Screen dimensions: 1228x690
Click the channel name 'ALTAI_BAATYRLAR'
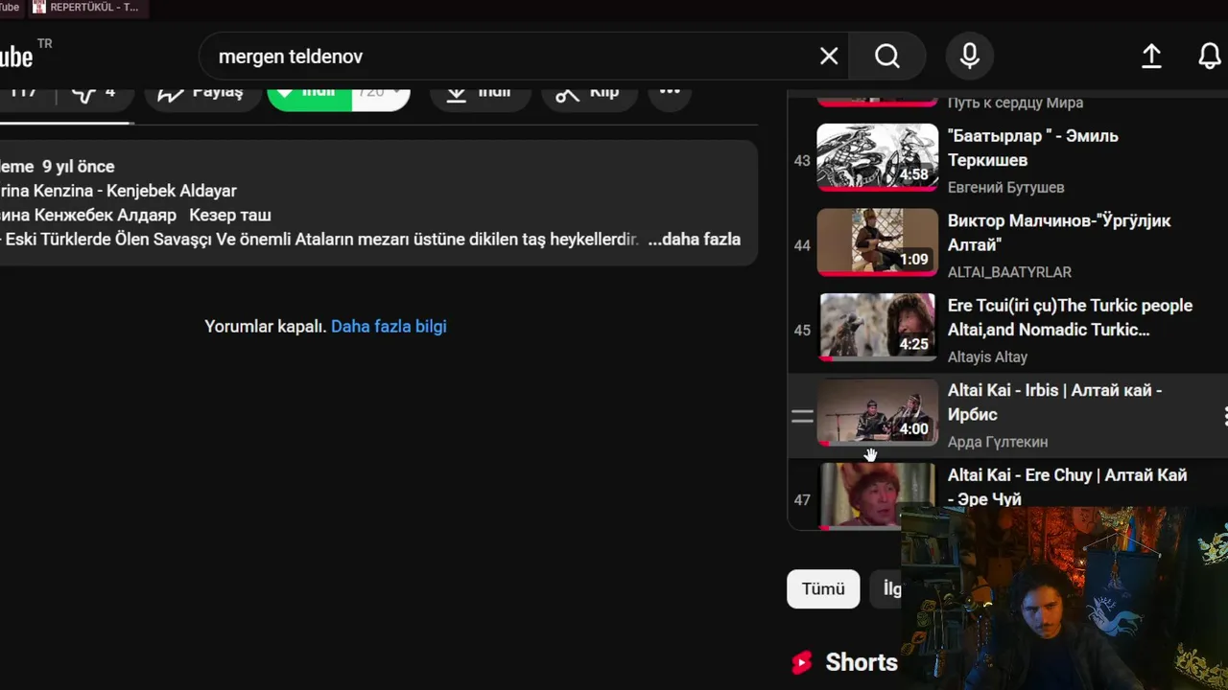(1009, 272)
